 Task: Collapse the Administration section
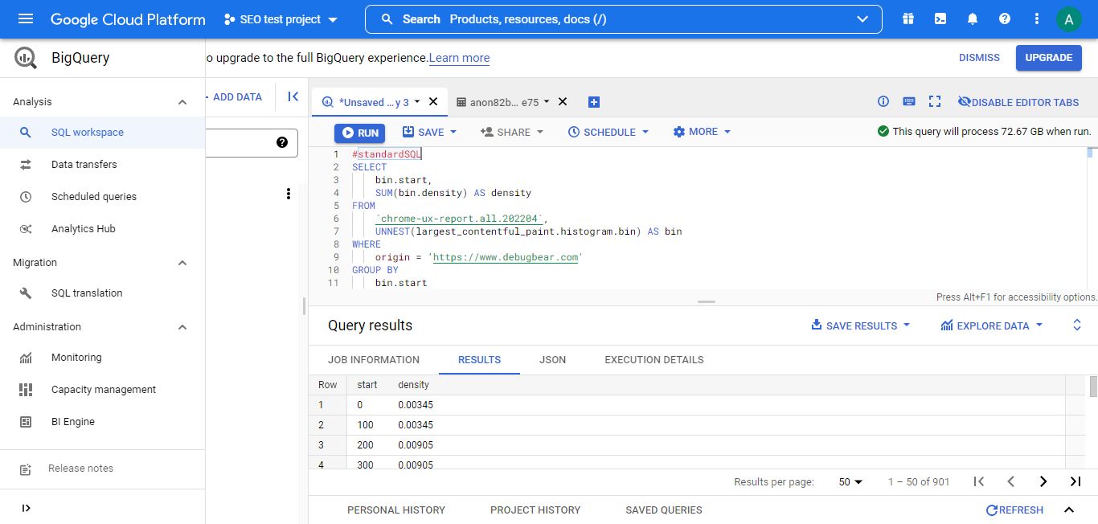(x=182, y=327)
